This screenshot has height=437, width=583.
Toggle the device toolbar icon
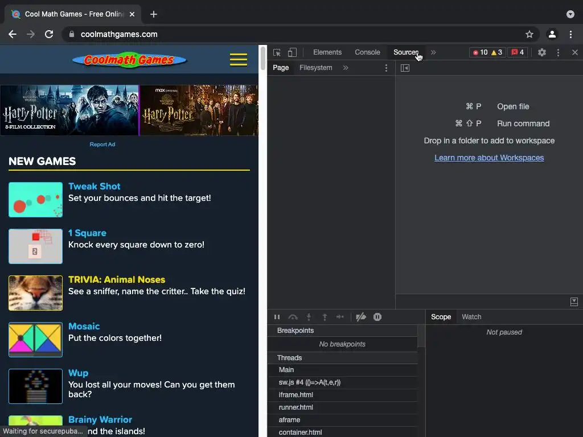292,52
